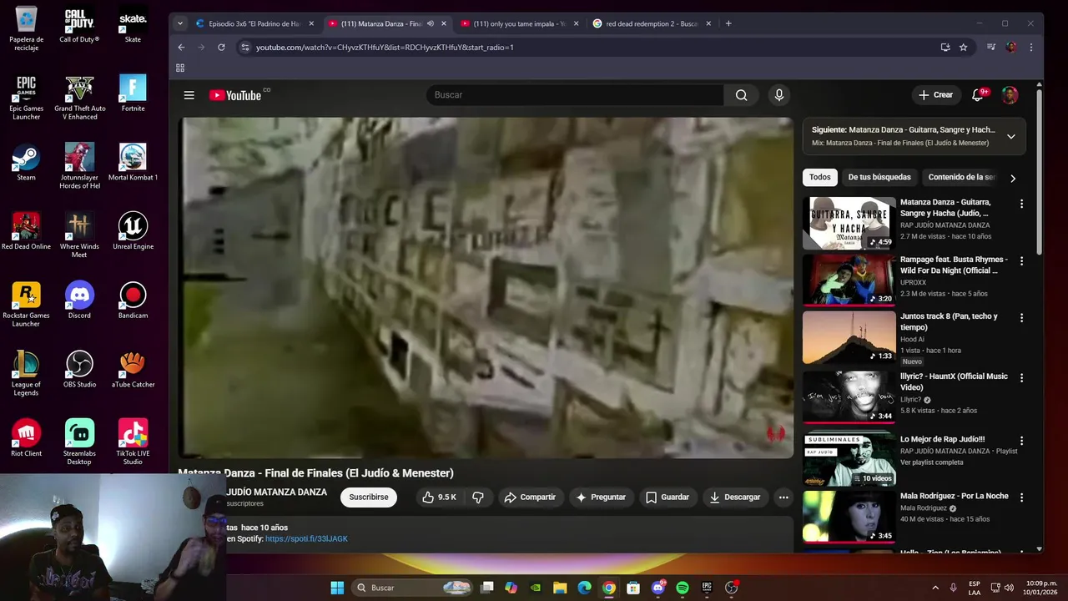The width and height of the screenshot is (1068, 601).
Task: Select the Todos filter chip
Action: [x=820, y=177]
